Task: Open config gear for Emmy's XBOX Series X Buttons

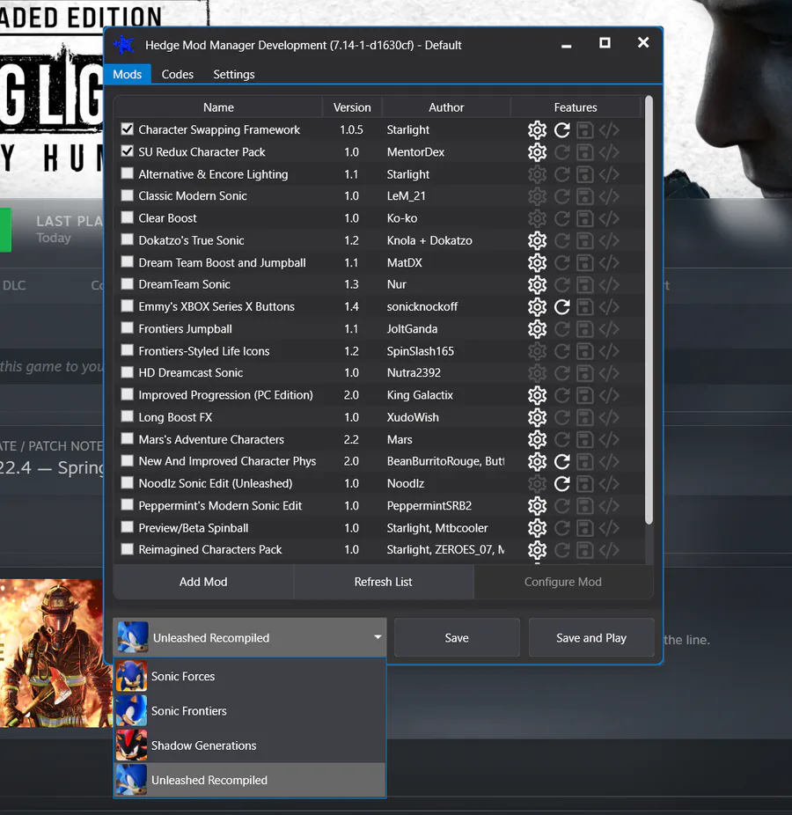Action: [x=537, y=307]
